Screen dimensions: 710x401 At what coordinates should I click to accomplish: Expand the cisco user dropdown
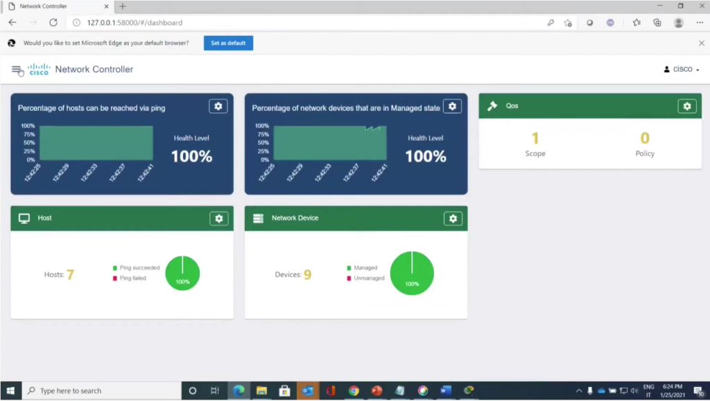(682, 69)
